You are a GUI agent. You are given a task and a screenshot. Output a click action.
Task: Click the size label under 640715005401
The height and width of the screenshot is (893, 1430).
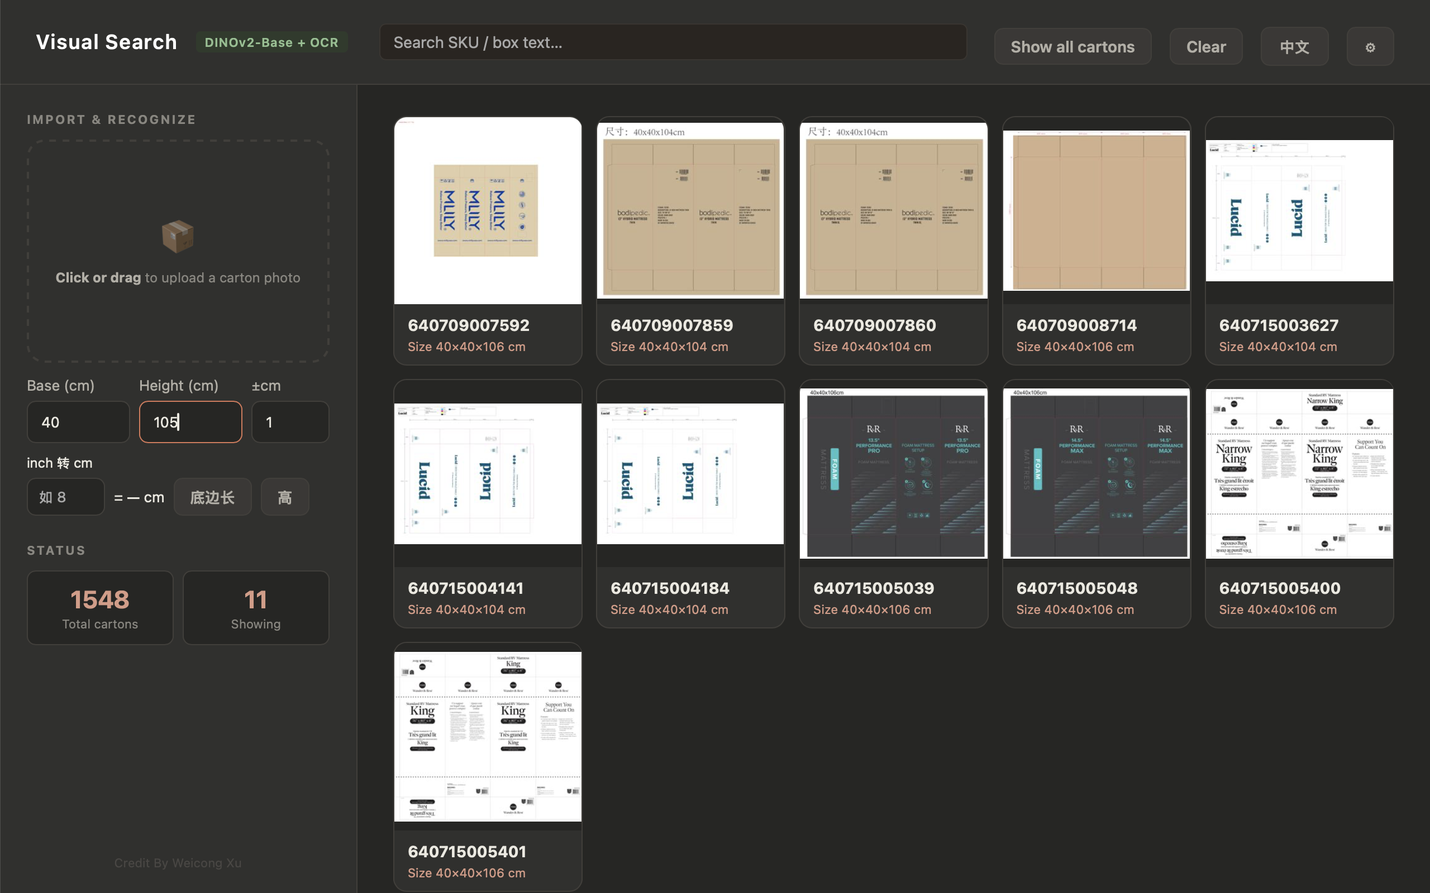[466, 873]
